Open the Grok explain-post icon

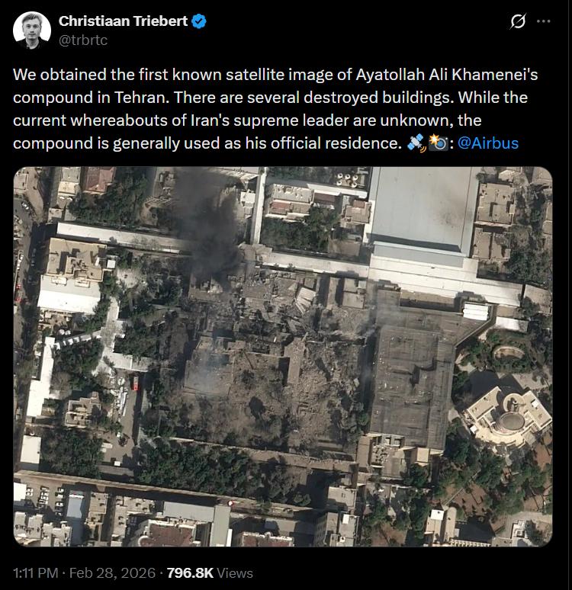click(x=518, y=21)
